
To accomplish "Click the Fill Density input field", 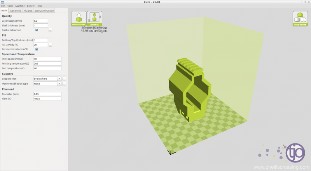I will [x=41, y=45].
